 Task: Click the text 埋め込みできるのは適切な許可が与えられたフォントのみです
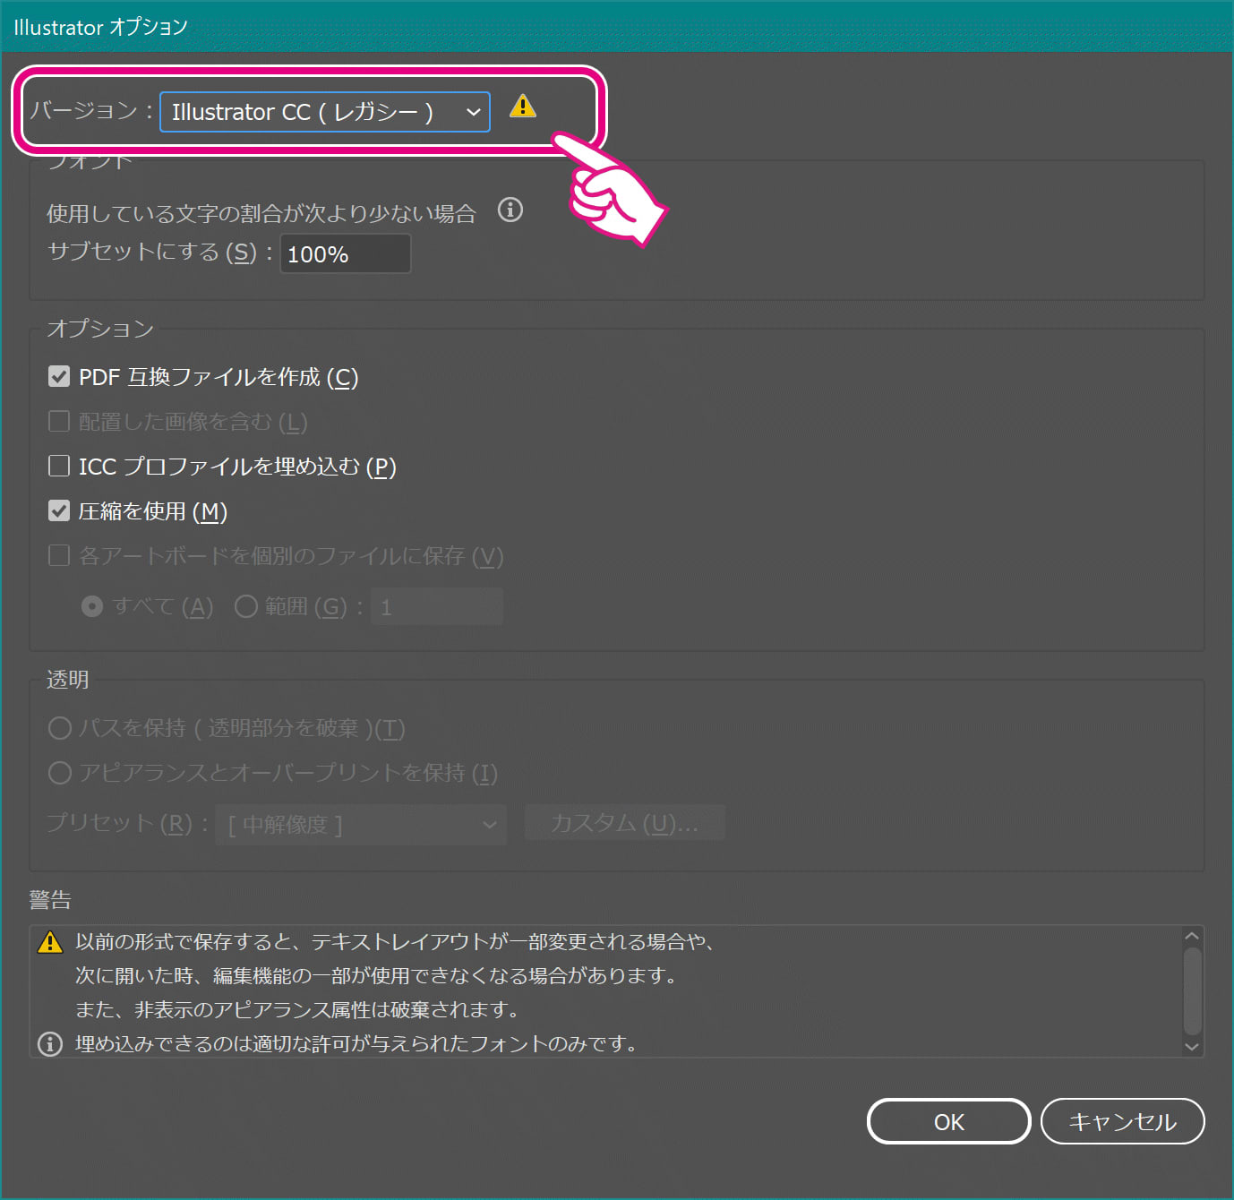pyautogui.click(x=356, y=1044)
